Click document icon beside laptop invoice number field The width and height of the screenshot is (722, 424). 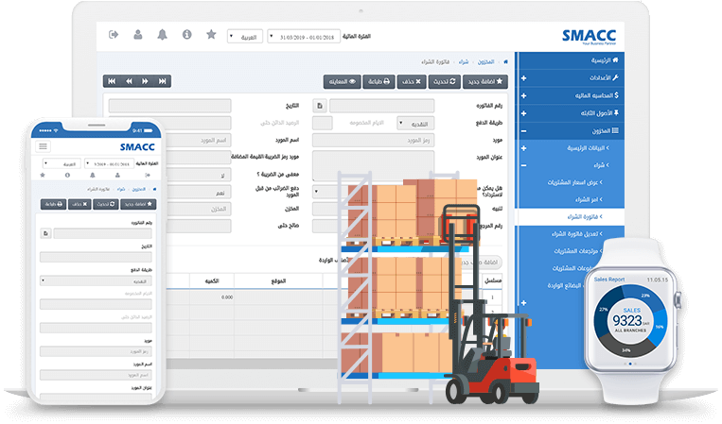[320, 106]
